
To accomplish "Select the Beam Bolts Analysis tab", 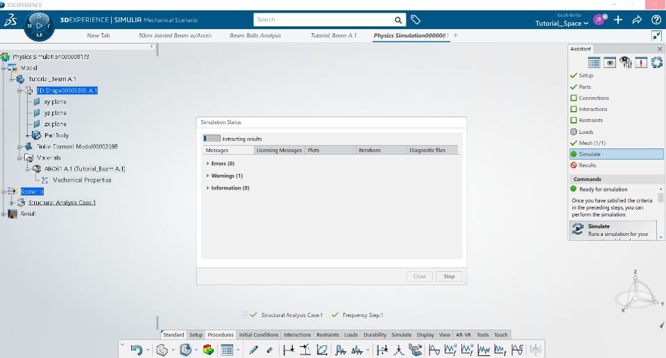I will pos(255,35).
